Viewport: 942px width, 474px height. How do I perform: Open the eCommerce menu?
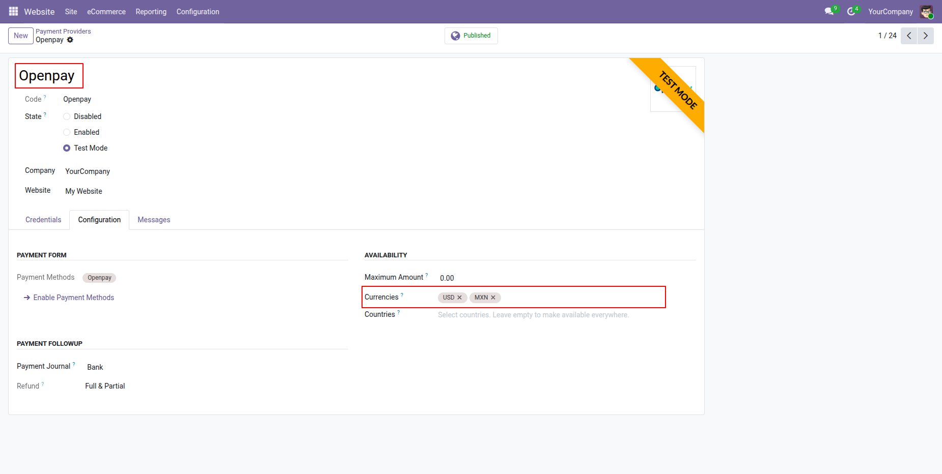[106, 12]
